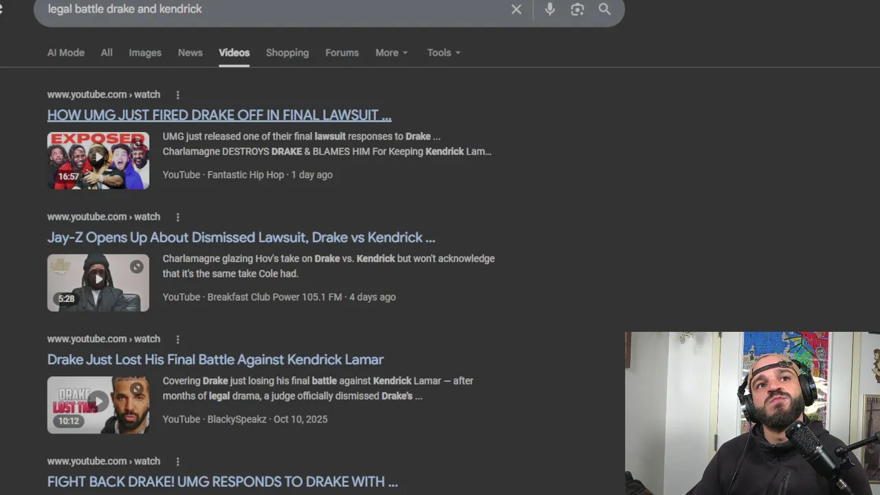
Task: Expand preview icon on Drake Lost thumbnail
Action: [137, 389]
